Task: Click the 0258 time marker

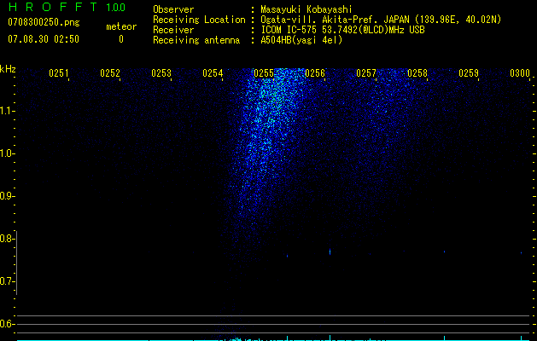Action: pos(417,73)
